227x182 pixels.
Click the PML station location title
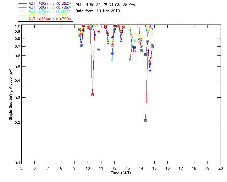[105, 5]
